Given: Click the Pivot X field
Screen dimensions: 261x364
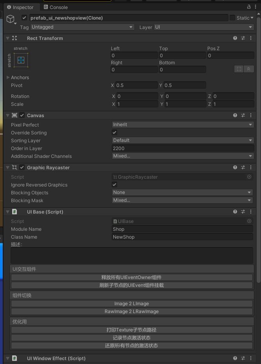Looking at the screenshot, I should pyautogui.click(x=136, y=85).
